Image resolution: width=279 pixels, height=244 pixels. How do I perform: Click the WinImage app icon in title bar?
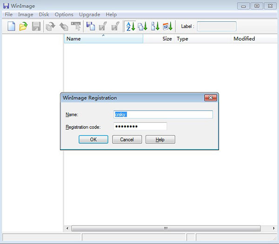pyautogui.click(x=6, y=6)
